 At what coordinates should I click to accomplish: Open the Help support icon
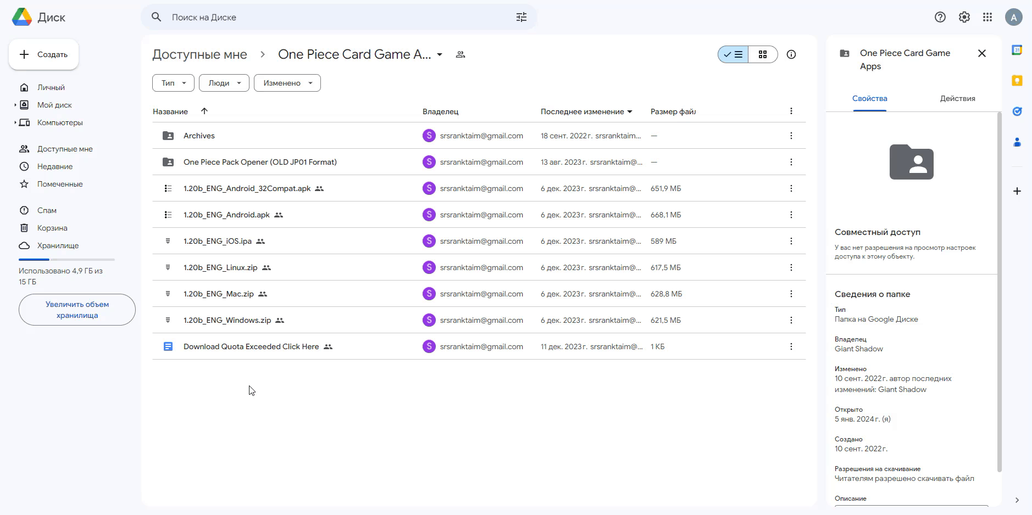coord(940,17)
